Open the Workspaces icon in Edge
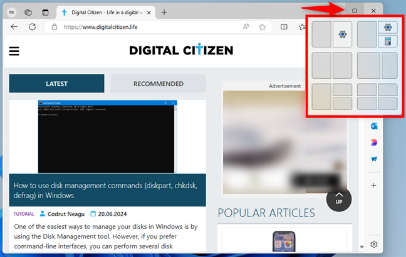Screen dimensions: 406x257 28,12
